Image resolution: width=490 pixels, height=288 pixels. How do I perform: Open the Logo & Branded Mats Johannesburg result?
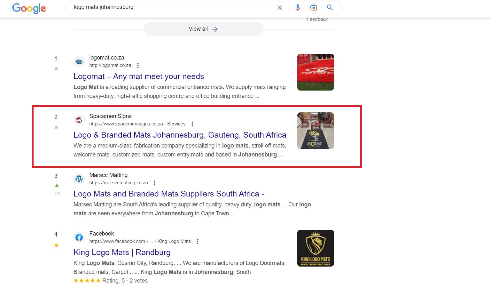(x=180, y=135)
